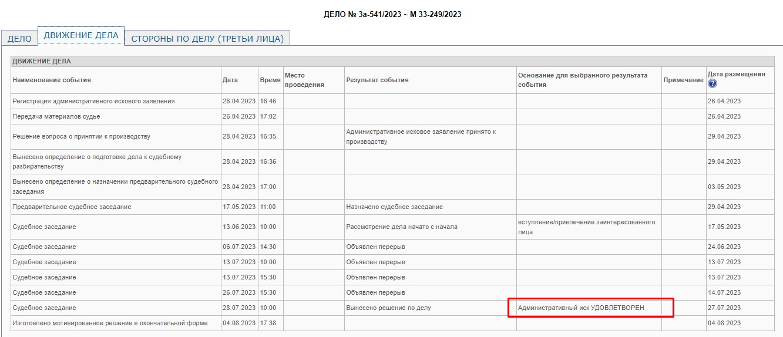783x337 pixels.
Task: Select the "Регистрация административного искового заявления" event
Action: click(x=93, y=101)
